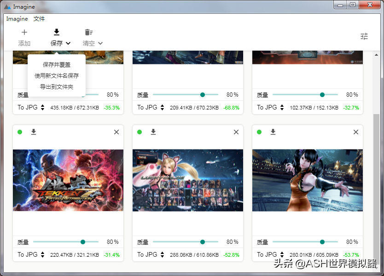Screen dimensions: 384x276
Task: Click the 288.06KB / 610.86KB size text
Action: 194,255
